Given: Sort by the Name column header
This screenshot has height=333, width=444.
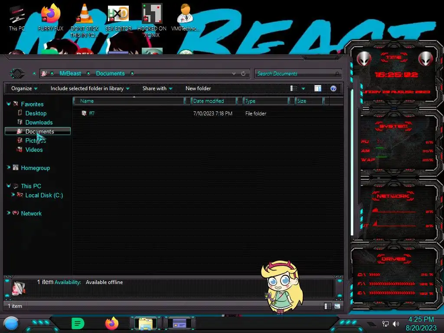Looking at the screenshot, I should tap(129, 101).
